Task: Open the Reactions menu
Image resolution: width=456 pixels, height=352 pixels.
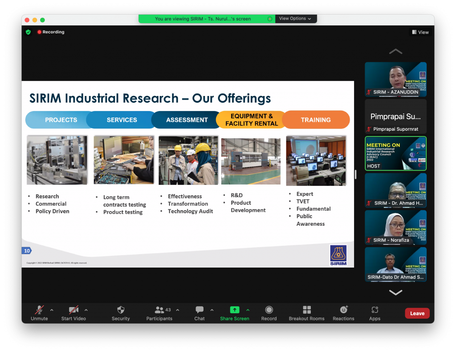Action: coord(343,313)
